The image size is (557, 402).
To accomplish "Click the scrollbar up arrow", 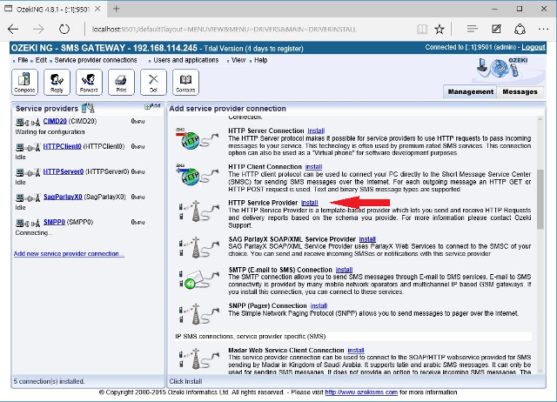I will tap(540, 119).
